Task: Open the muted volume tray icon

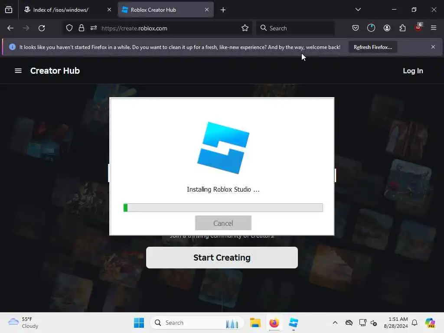Action: [x=374, y=323]
